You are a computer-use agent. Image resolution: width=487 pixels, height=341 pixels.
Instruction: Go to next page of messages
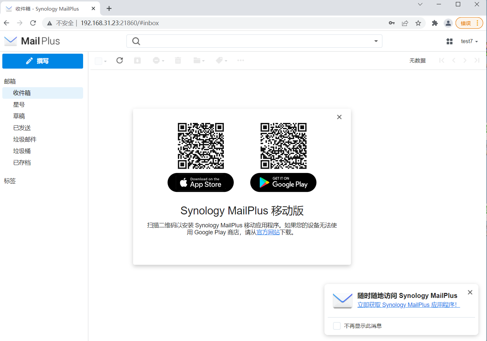pos(465,60)
